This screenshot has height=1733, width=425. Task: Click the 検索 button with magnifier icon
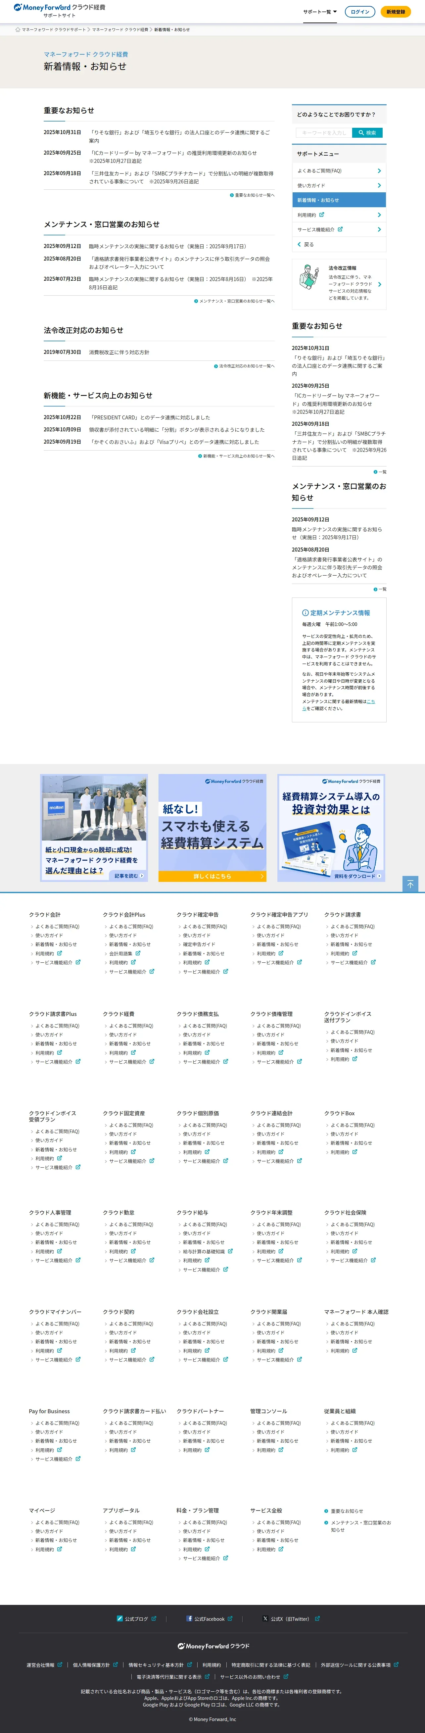pyautogui.click(x=367, y=132)
